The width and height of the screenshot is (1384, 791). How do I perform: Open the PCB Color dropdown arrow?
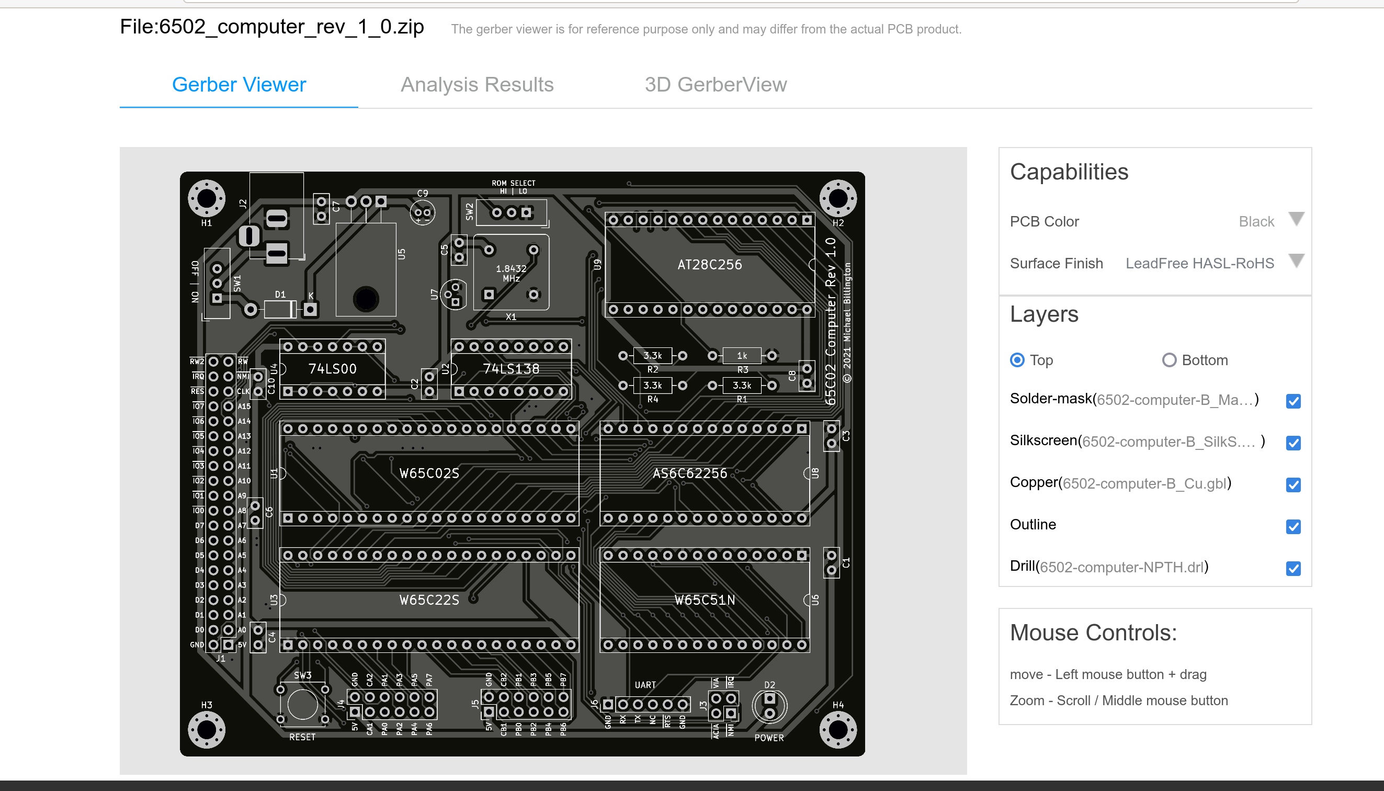[x=1296, y=219]
